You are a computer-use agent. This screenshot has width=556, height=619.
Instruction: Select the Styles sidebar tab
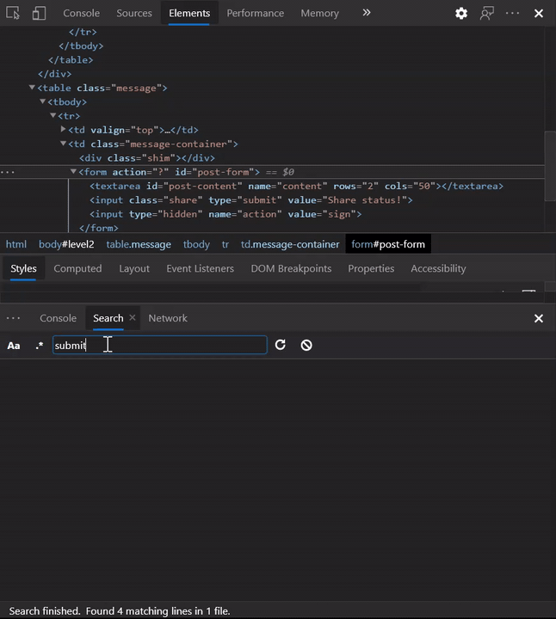(23, 268)
